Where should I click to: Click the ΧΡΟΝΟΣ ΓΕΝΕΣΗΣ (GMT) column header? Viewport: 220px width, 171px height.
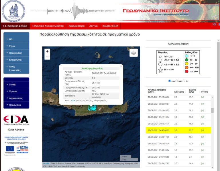pos(157,91)
